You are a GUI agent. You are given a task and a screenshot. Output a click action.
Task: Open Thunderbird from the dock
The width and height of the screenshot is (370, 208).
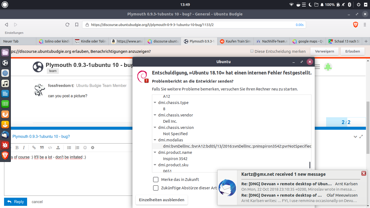coord(5,134)
